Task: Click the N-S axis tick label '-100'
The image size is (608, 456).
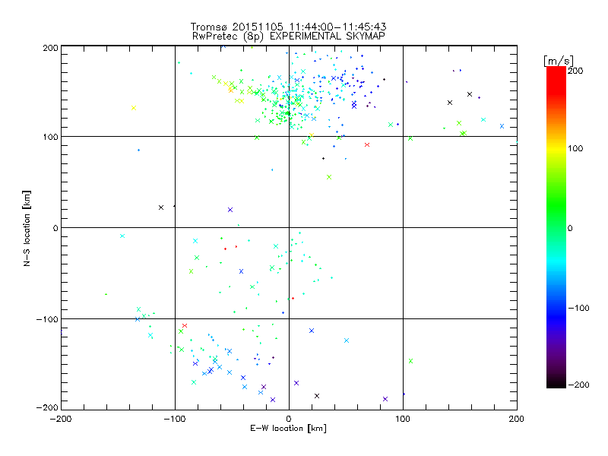Action: tap(47, 319)
